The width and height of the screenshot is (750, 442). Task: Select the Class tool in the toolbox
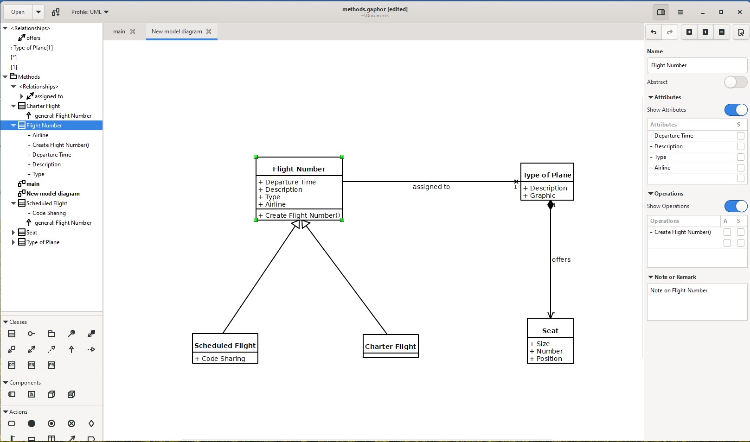(x=12, y=334)
